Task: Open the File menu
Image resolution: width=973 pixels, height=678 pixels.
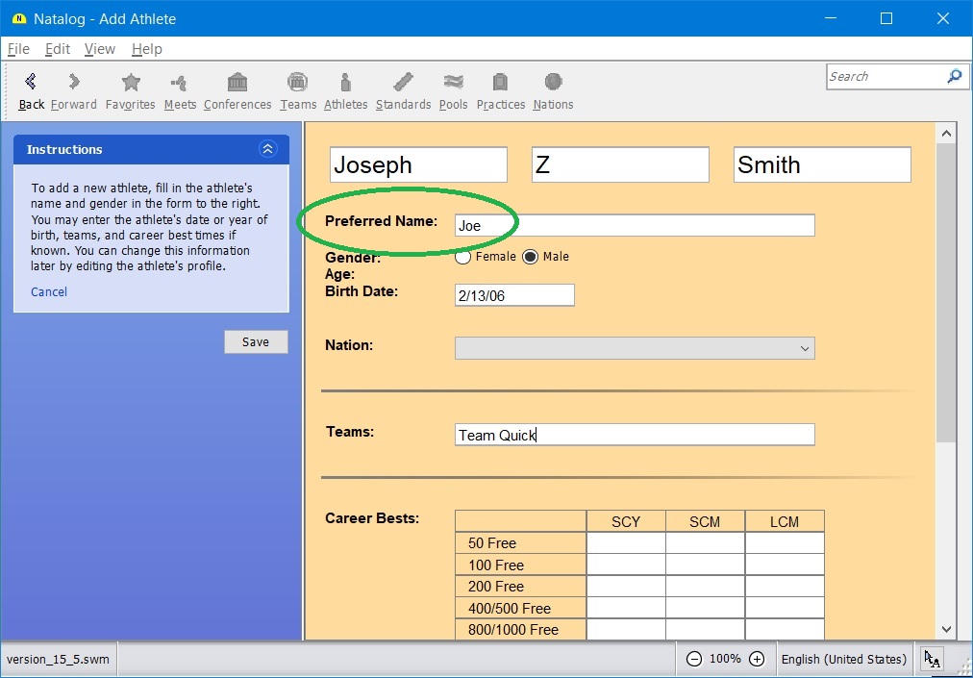Action: pos(18,49)
